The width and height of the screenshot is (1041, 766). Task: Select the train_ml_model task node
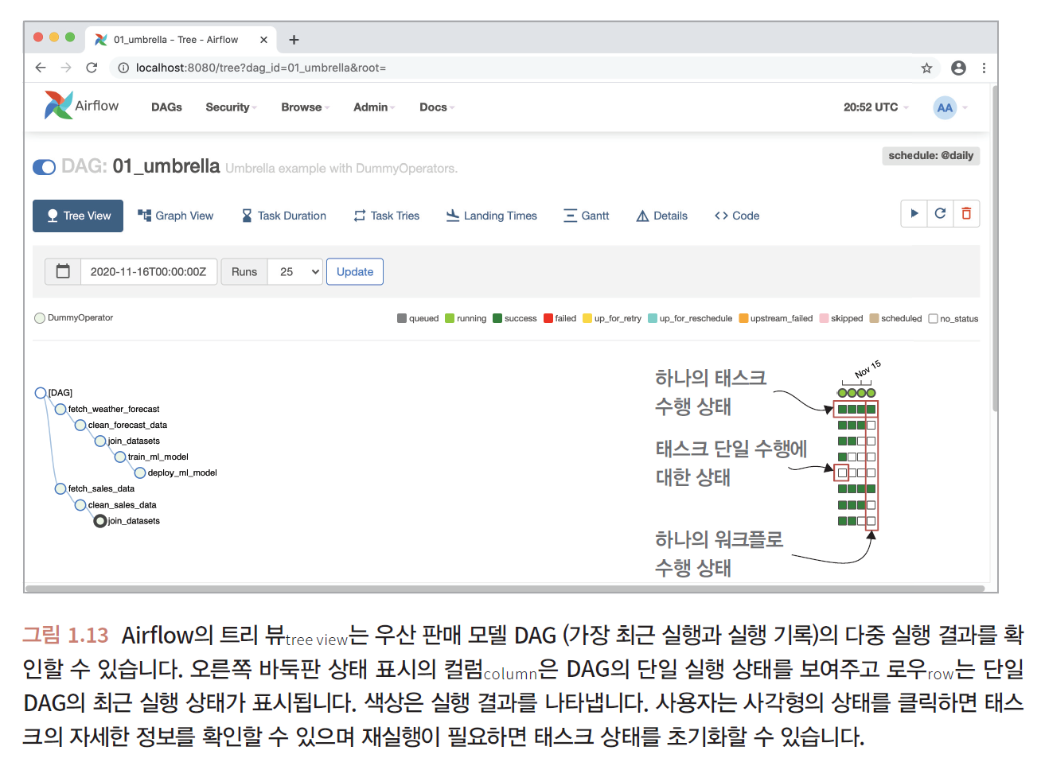[120, 457]
